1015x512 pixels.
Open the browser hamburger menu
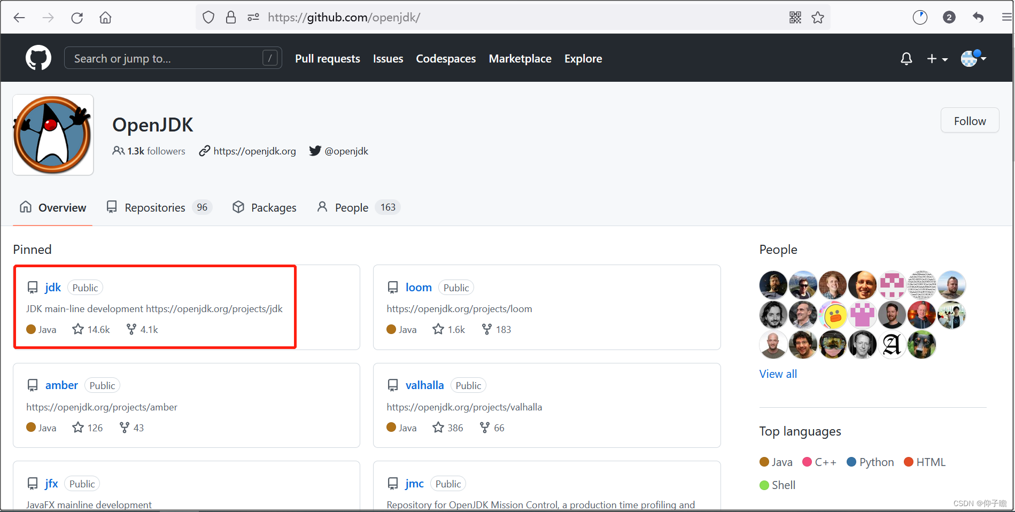[x=1006, y=18]
